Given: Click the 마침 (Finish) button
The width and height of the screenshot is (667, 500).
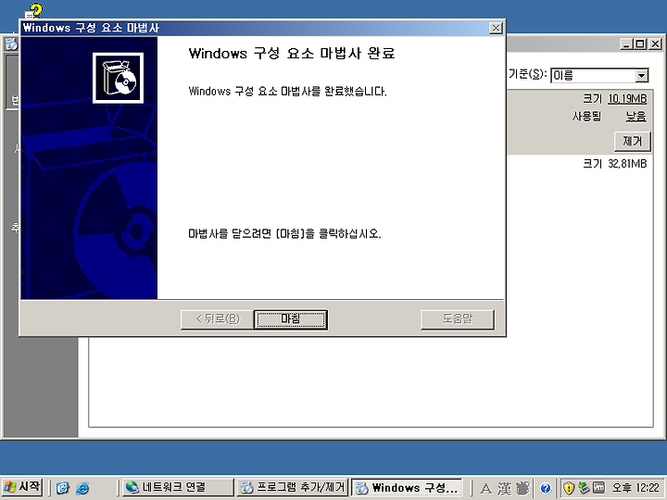Looking at the screenshot, I should point(291,319).
